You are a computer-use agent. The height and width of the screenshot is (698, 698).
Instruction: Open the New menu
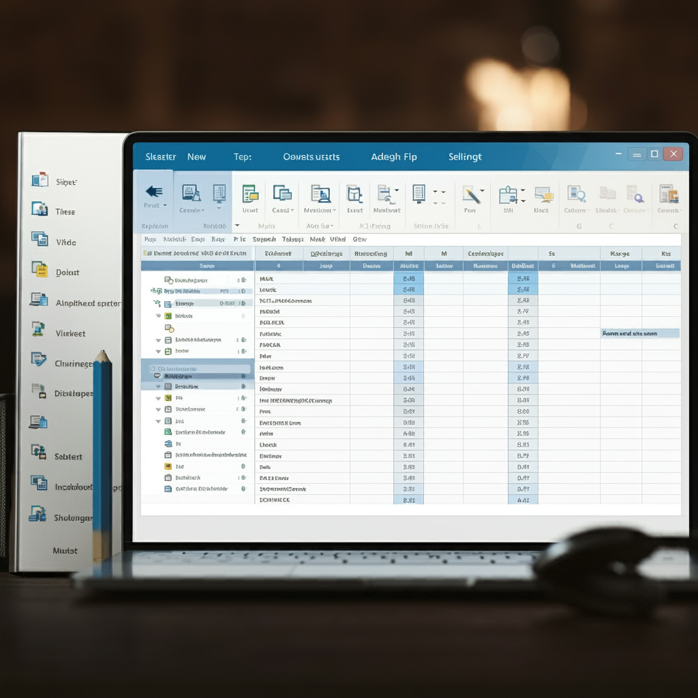click(196, 157)
